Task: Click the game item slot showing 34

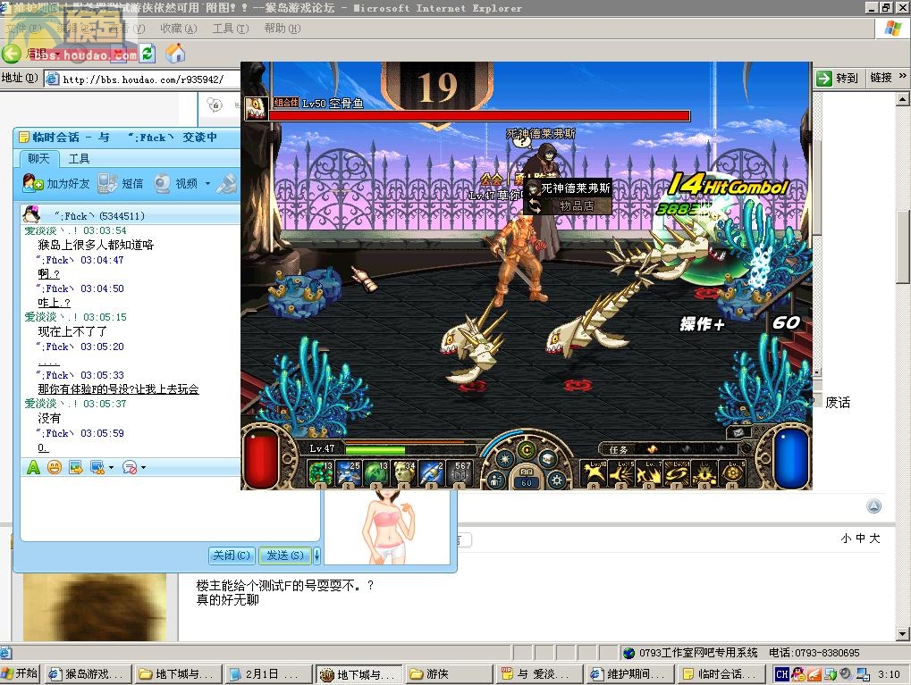Action: coord(403,473)
